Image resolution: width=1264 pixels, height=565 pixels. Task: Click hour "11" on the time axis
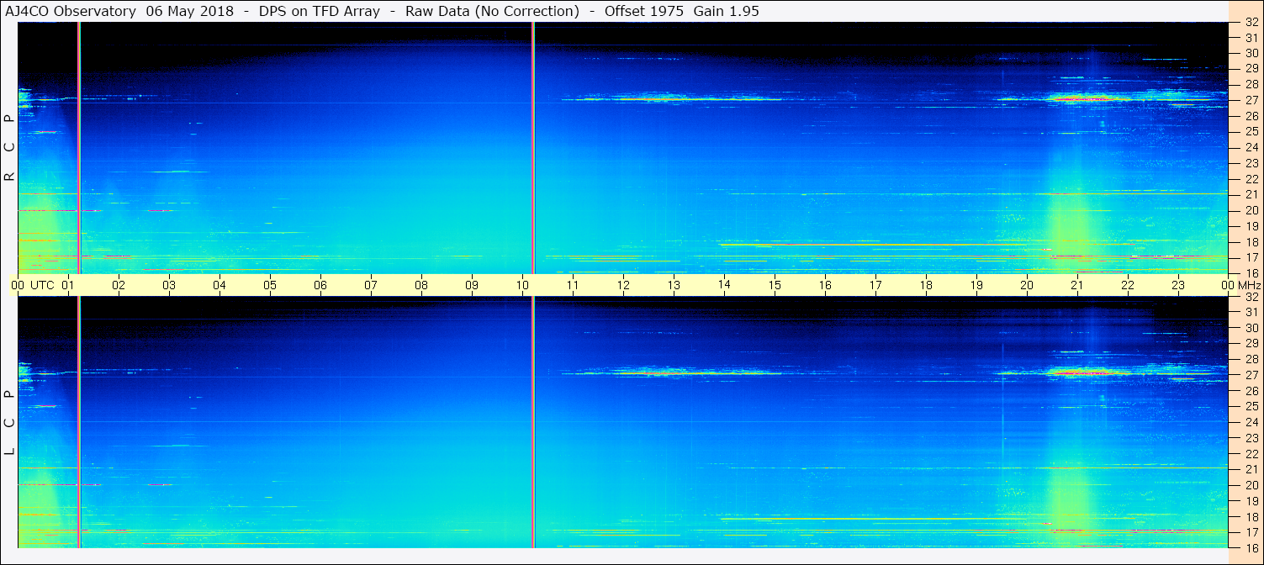573,285
